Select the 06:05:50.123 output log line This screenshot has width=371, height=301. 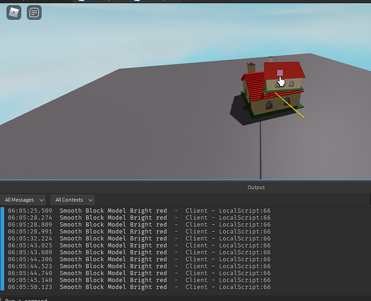click(x=139, y=287)
